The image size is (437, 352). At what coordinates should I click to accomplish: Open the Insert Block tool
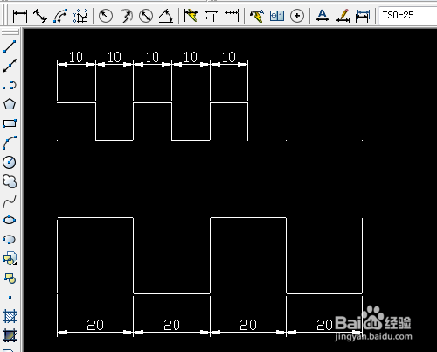click(x=10, y=258)
